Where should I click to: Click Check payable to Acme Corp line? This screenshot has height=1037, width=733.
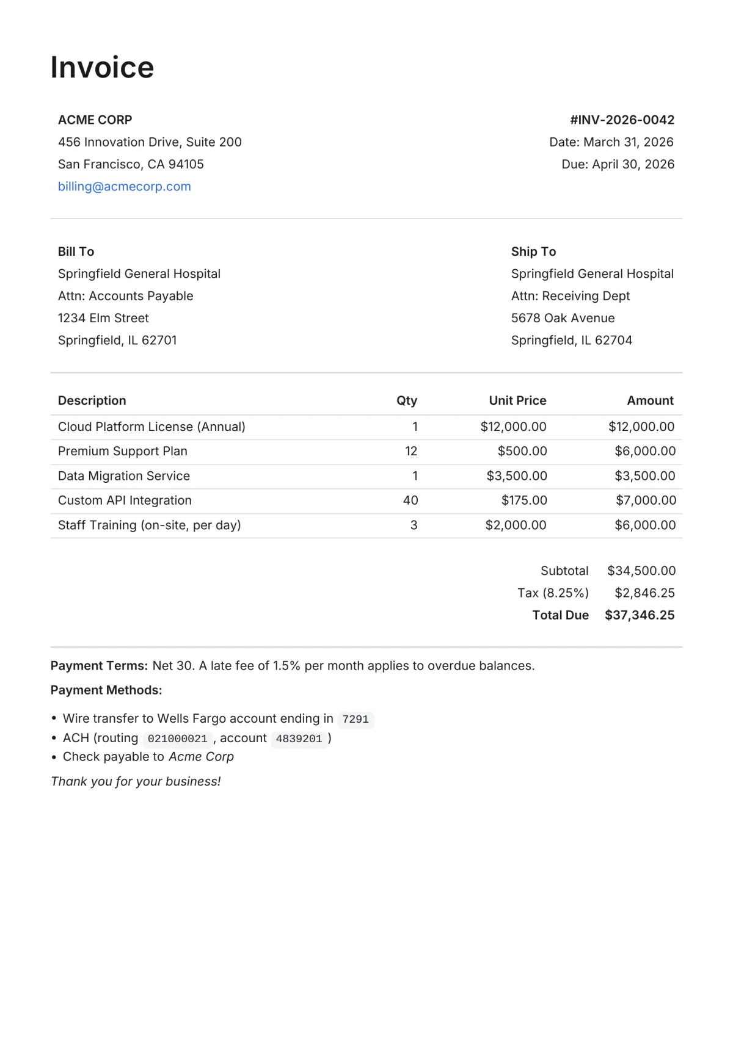point(148,757)
